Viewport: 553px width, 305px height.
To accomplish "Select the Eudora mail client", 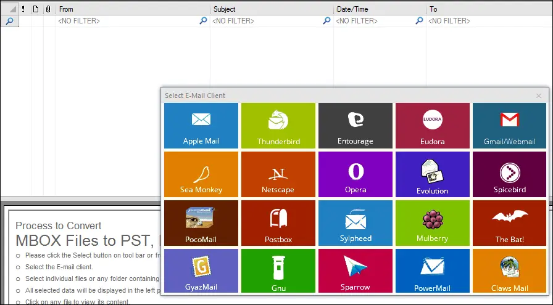I will coord(433,126).
